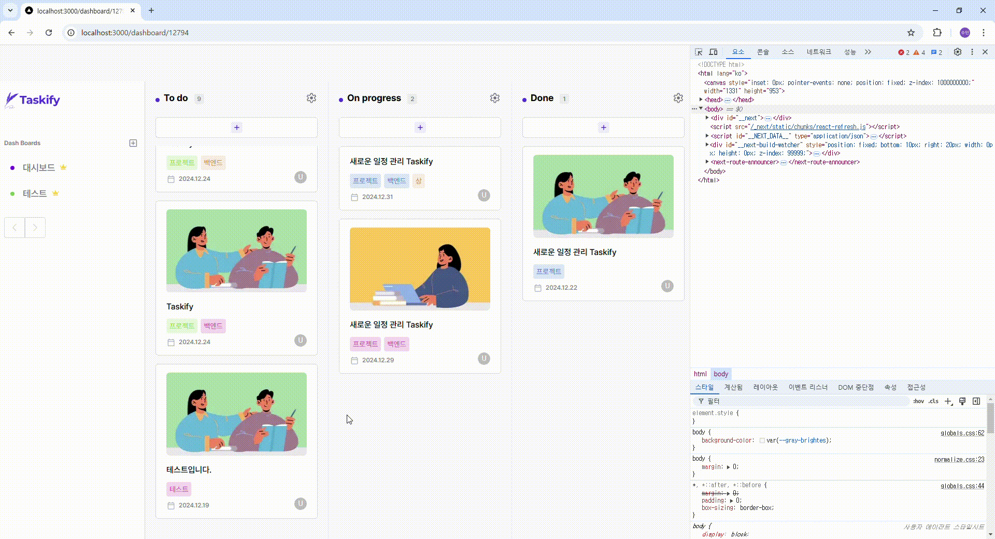Click the 상 tag on On progress card
Image resolution: width=995 pixels, height=539 pixels.
[x=419, y=181]
